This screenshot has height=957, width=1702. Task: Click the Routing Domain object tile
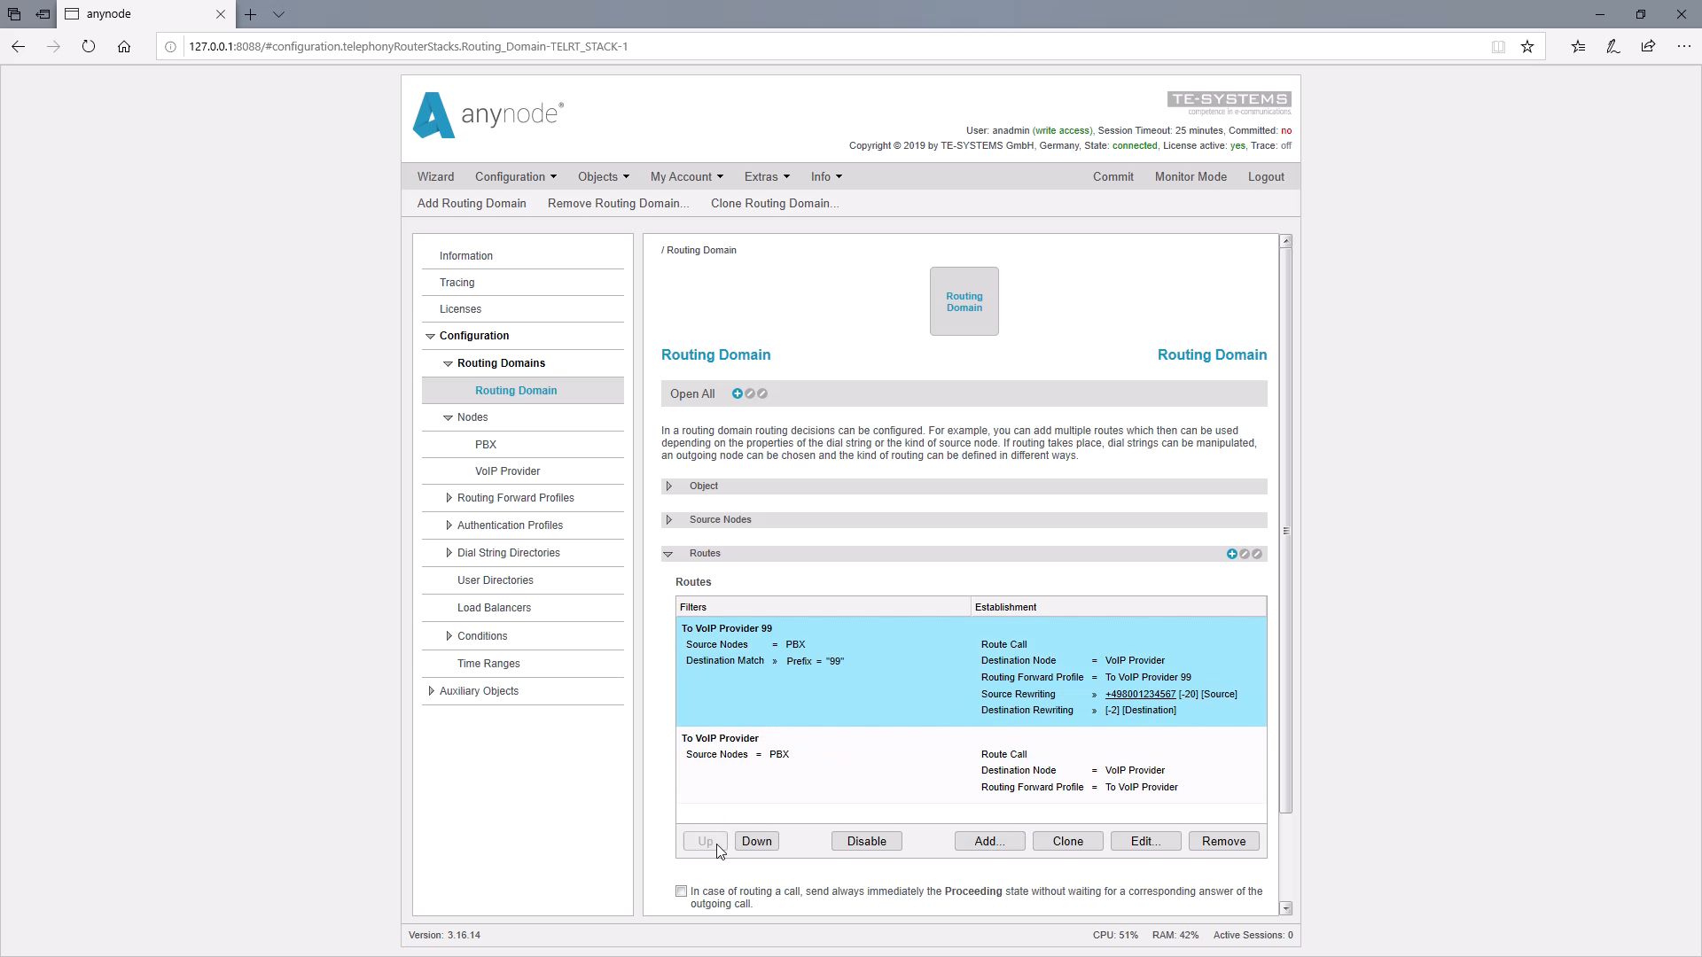click(x=964, y=301)
